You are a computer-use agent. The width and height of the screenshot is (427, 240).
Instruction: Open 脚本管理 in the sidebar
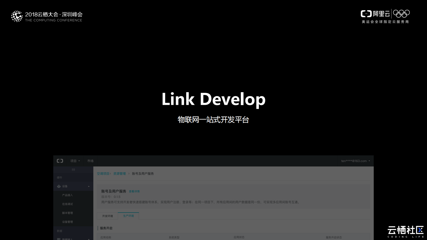coord(68,213)
